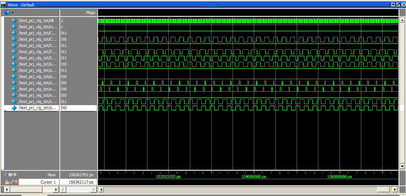Click the Cursor 1 name label

click(x=48, y=182)
